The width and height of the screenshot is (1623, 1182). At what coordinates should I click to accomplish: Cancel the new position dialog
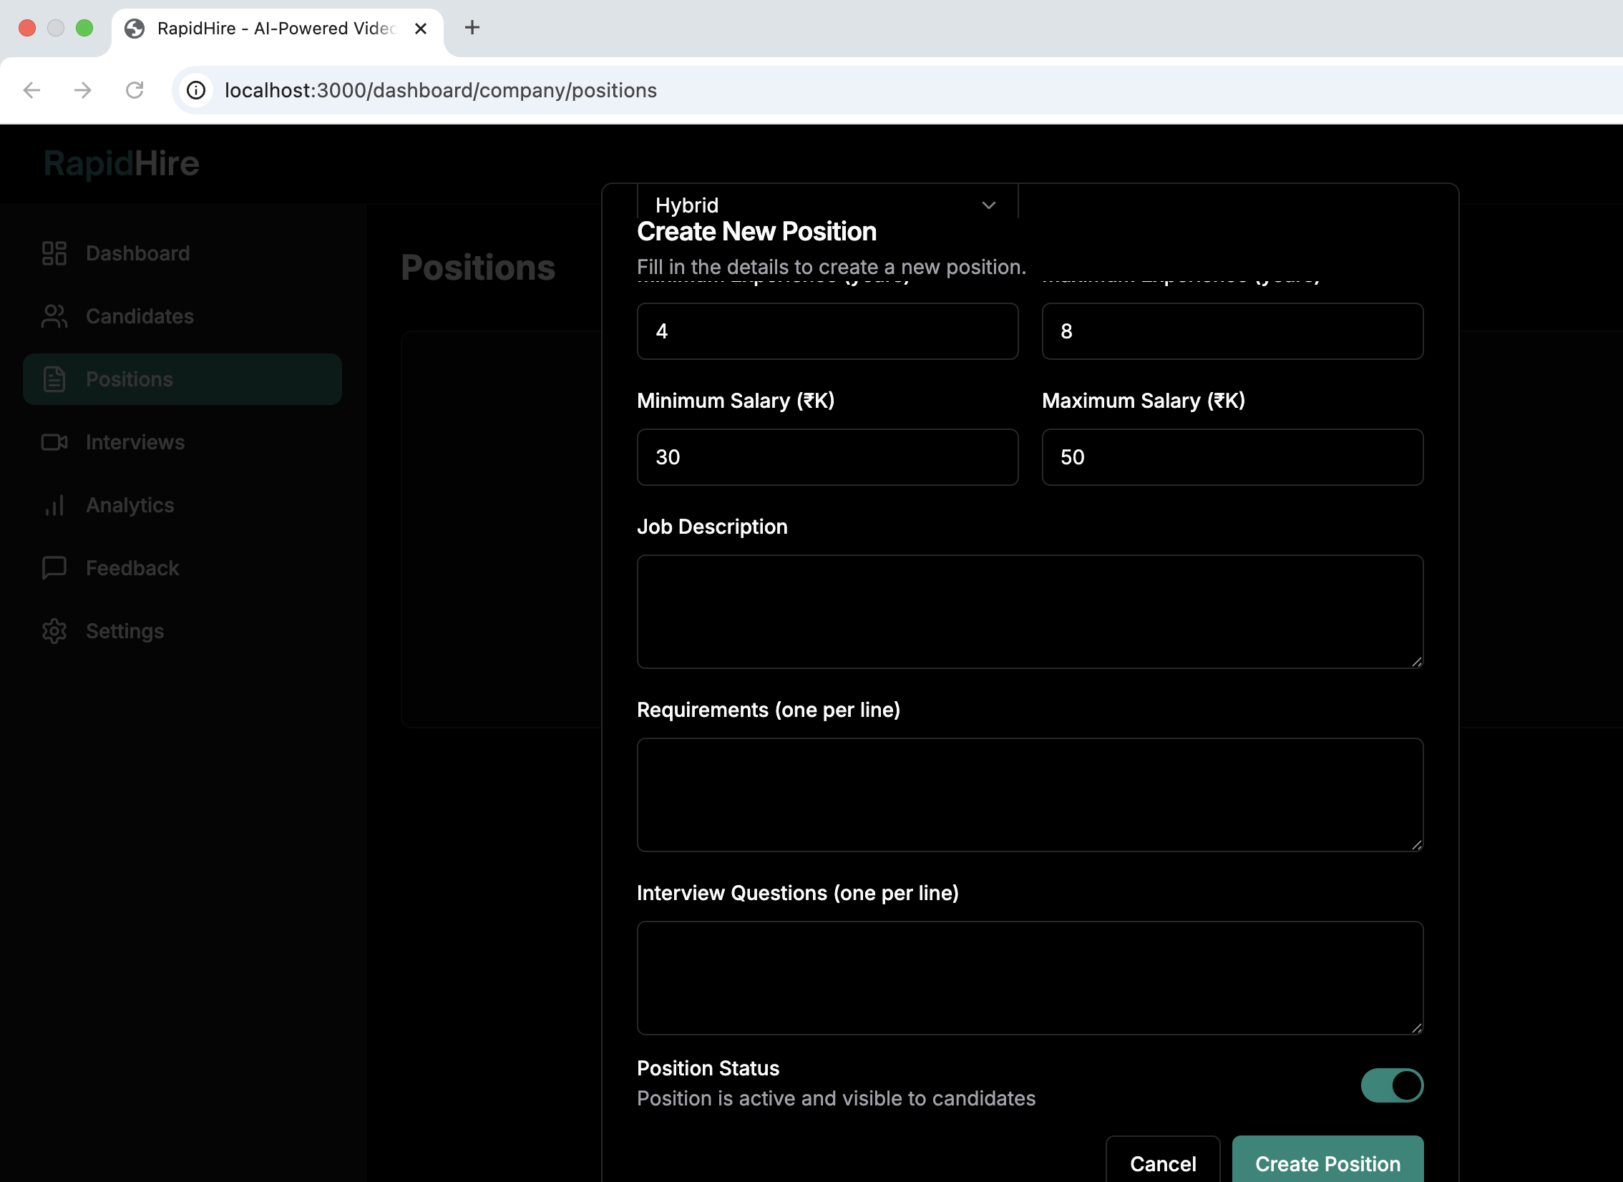click(1162, 1163)
